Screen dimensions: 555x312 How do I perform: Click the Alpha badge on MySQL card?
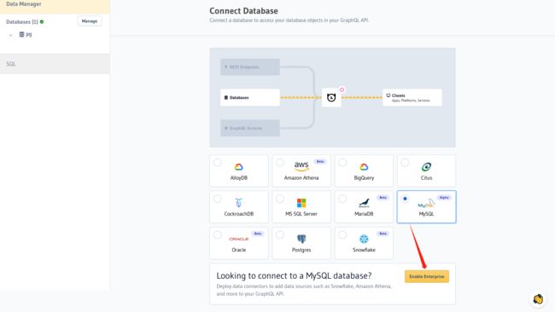(444, 198)
